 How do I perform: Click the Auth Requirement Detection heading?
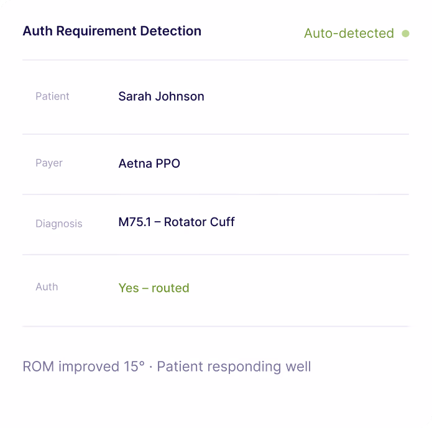112,31
